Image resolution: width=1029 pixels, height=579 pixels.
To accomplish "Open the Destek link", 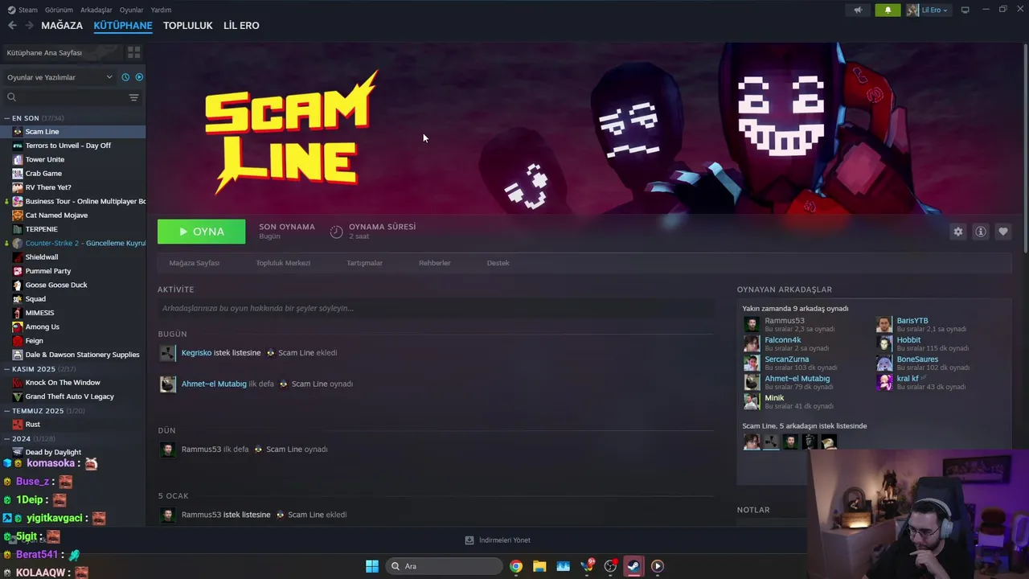I will tap(498, 263).
